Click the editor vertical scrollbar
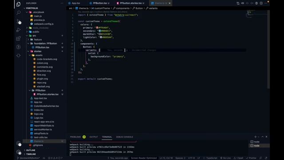The height and width of the screenshot is (160, 284). click(x=268, y=49)
